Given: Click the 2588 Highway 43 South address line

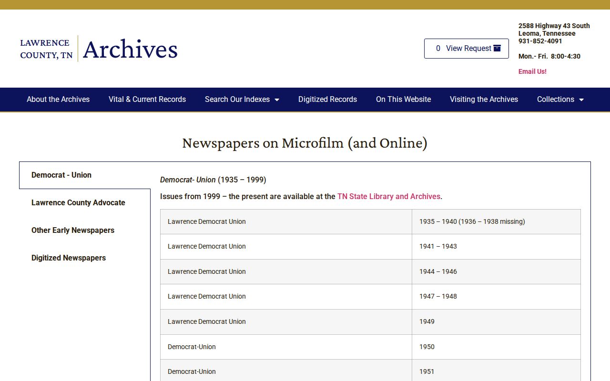Looking at the screenshot, I should [x=554, y=26].
